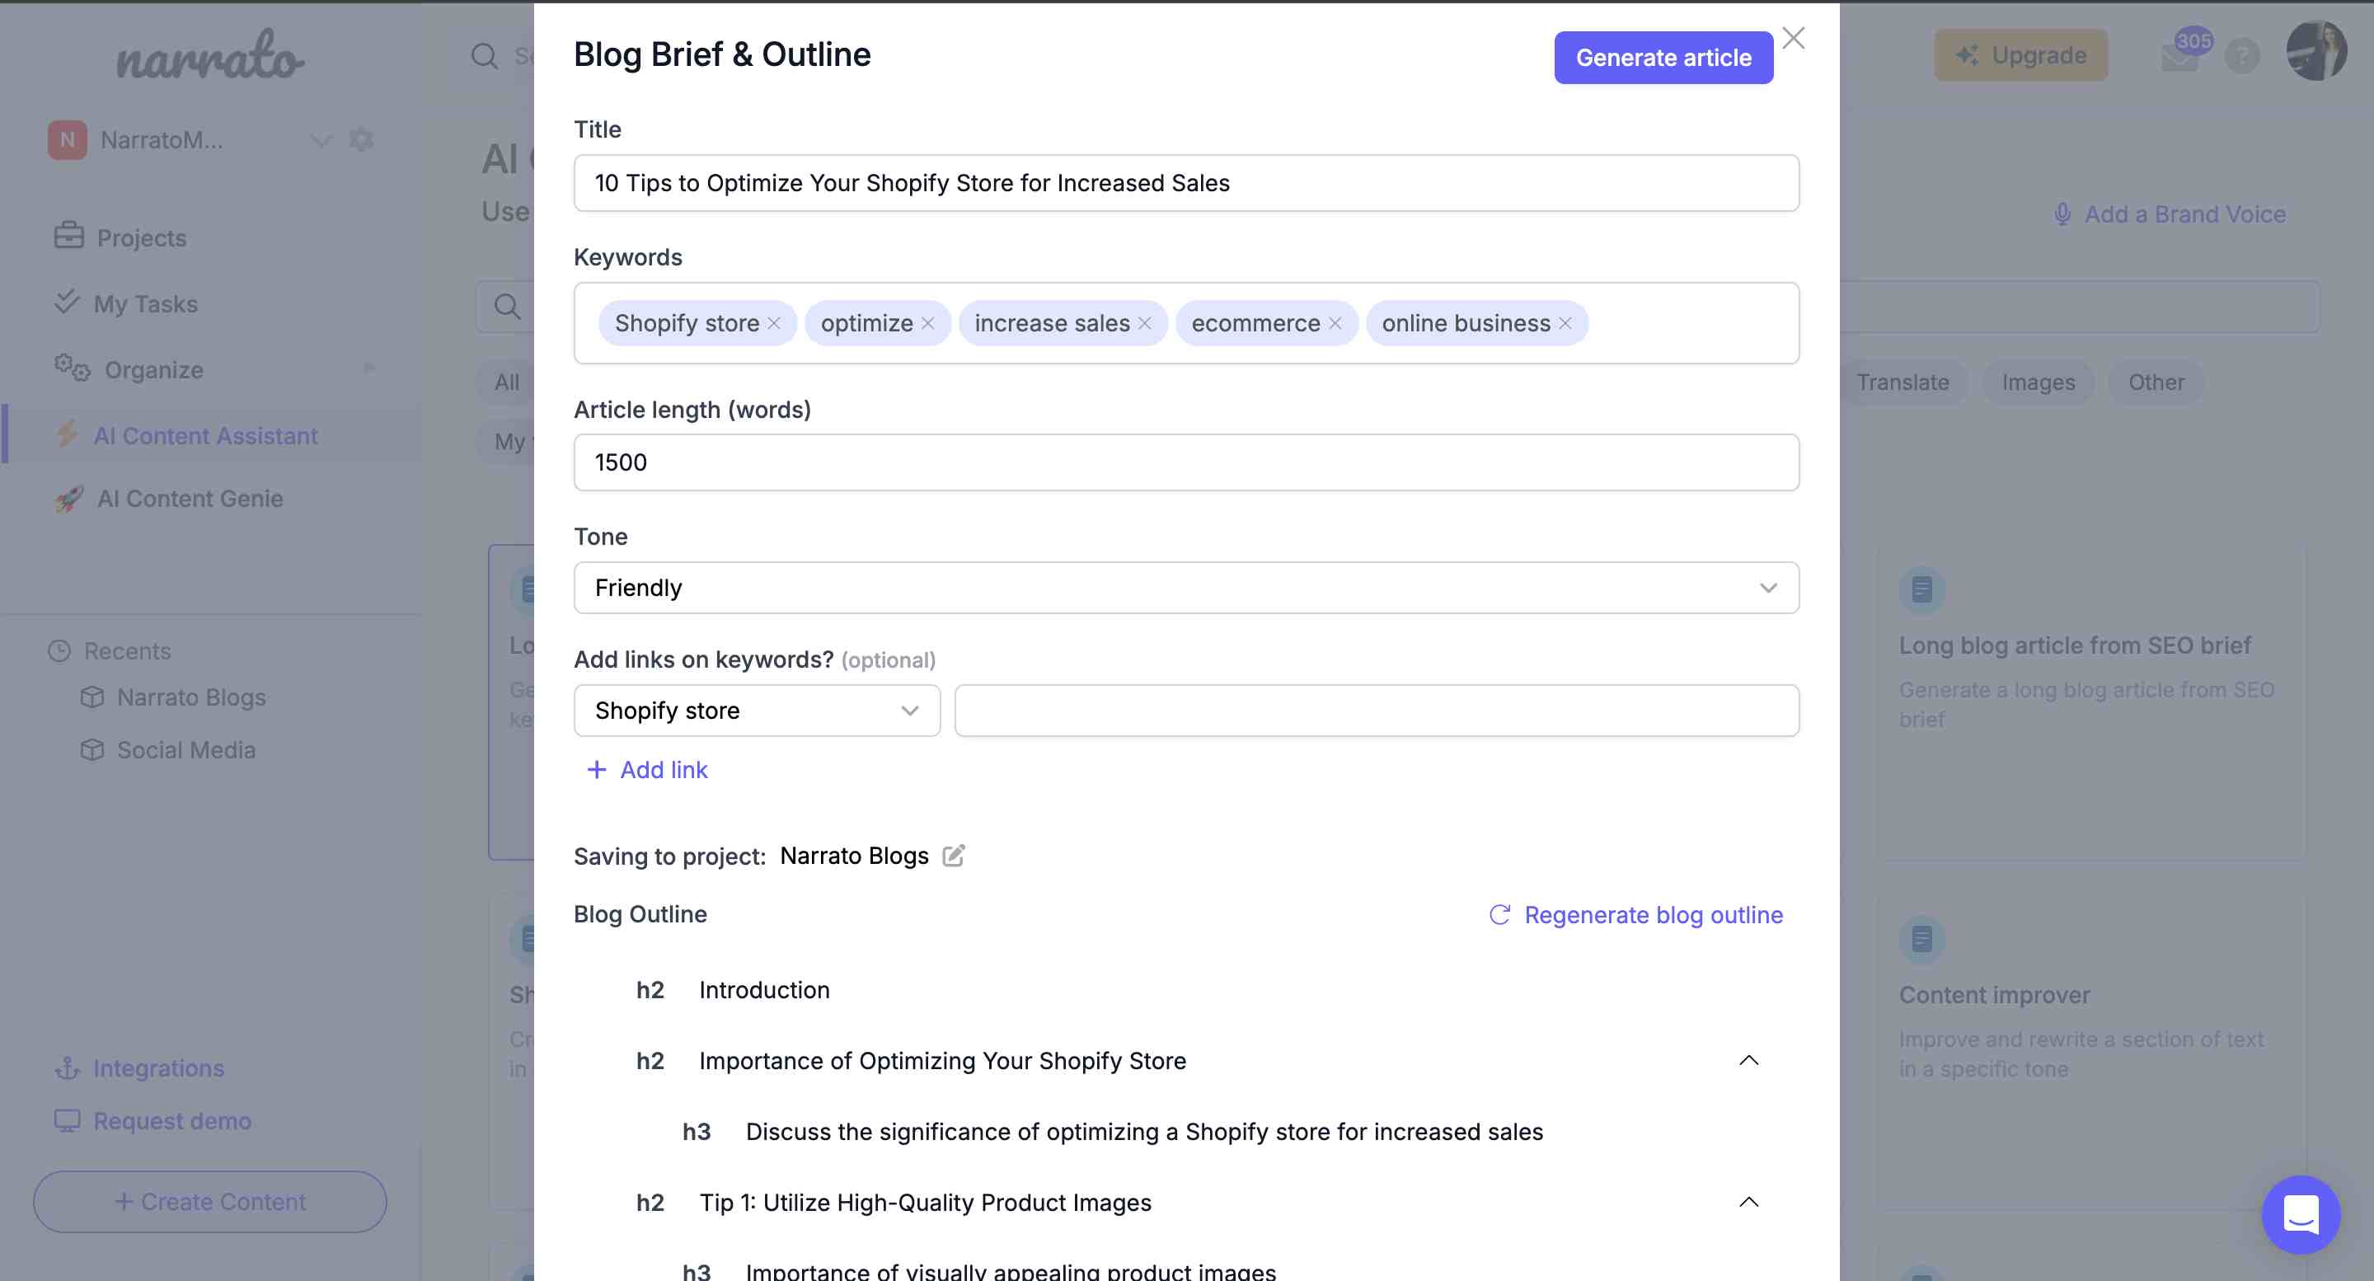
Task: Click the Integrations anchor icon
Action: coord(68,1068)
